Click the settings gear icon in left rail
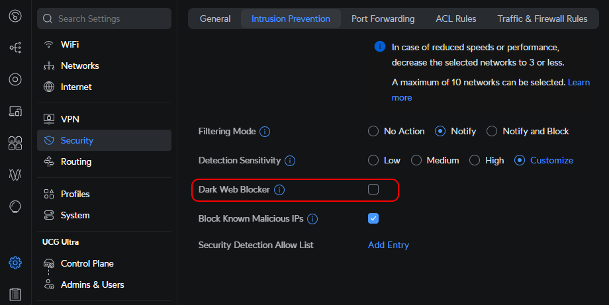Screen dimensions: 609x305 (15, 263)
